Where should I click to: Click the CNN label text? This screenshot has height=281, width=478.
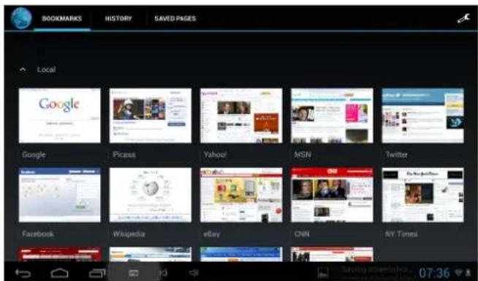(302, 234)
